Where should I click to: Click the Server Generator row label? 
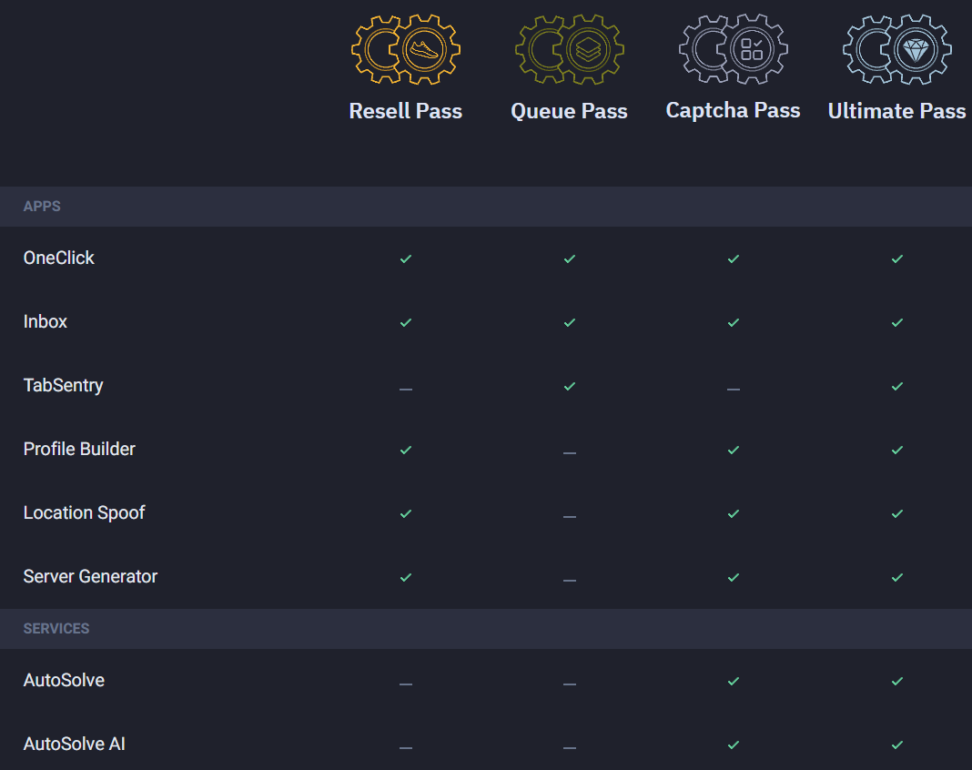(90, 576)
